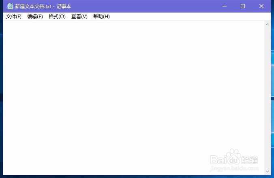The image size is (274, 178).
Task: Open the 格式(O) menu
Action: click(57, 17)
